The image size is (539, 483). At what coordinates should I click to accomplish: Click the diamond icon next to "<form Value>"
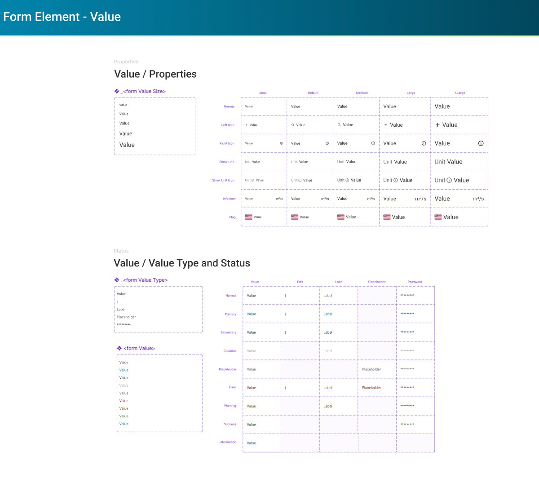119,348
